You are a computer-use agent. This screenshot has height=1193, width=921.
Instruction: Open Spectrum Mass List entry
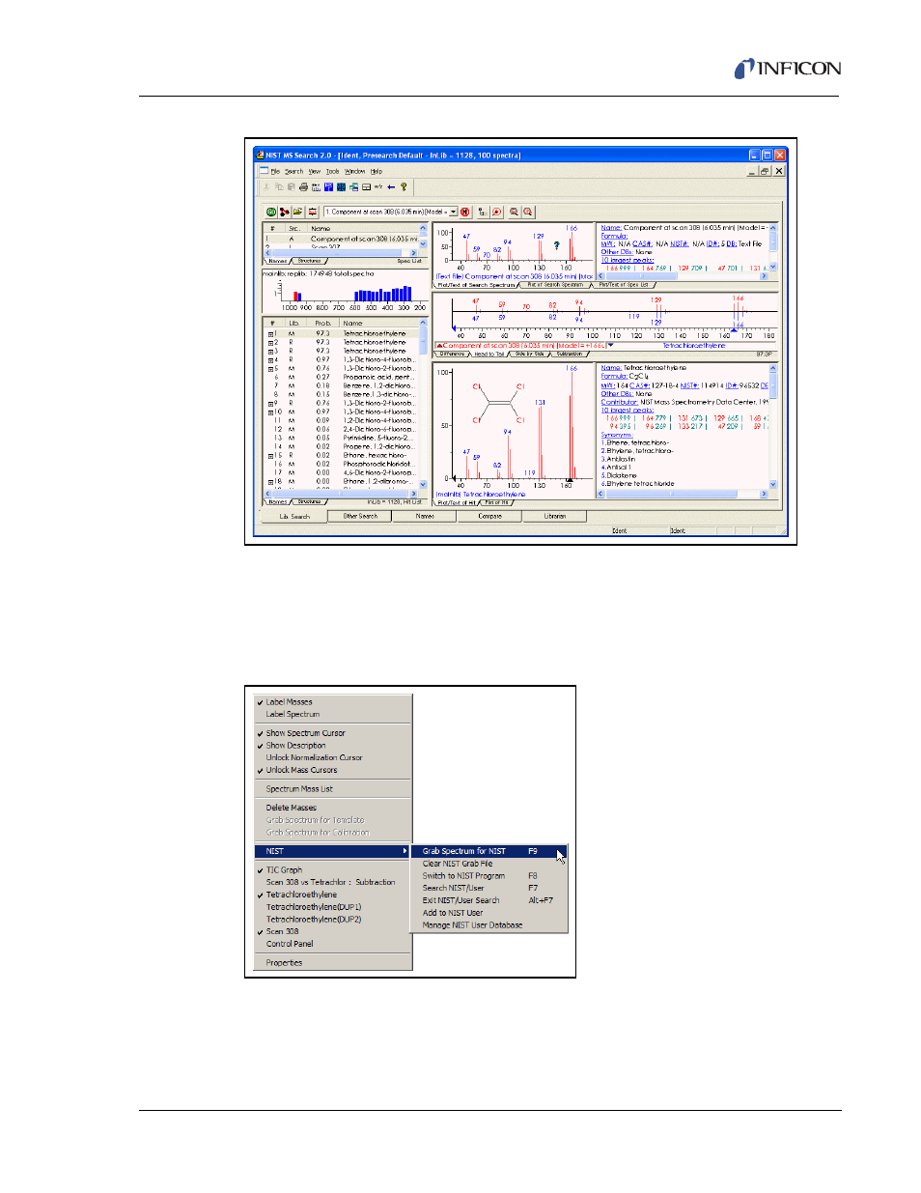click(333, 789)
